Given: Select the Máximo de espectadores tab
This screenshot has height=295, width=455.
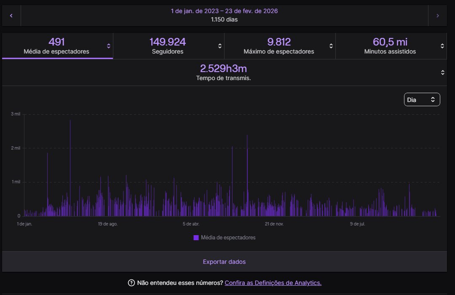Looking at the screenshot, I should [x=280, y=46].
